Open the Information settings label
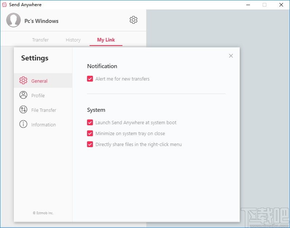290x228 pixels. (43, 125)
